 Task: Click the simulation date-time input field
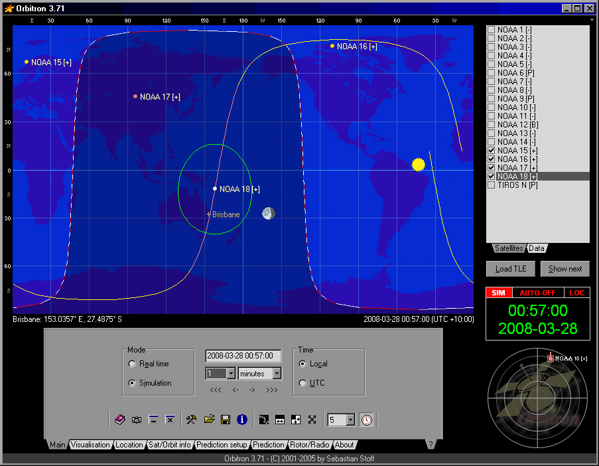tap(243, 356)
